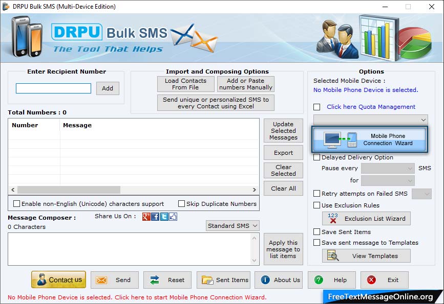This screenshot has height=304, width=444.
Task: Minimize the DRPU Bulk SMS window
Action: [x=385, y=7]
